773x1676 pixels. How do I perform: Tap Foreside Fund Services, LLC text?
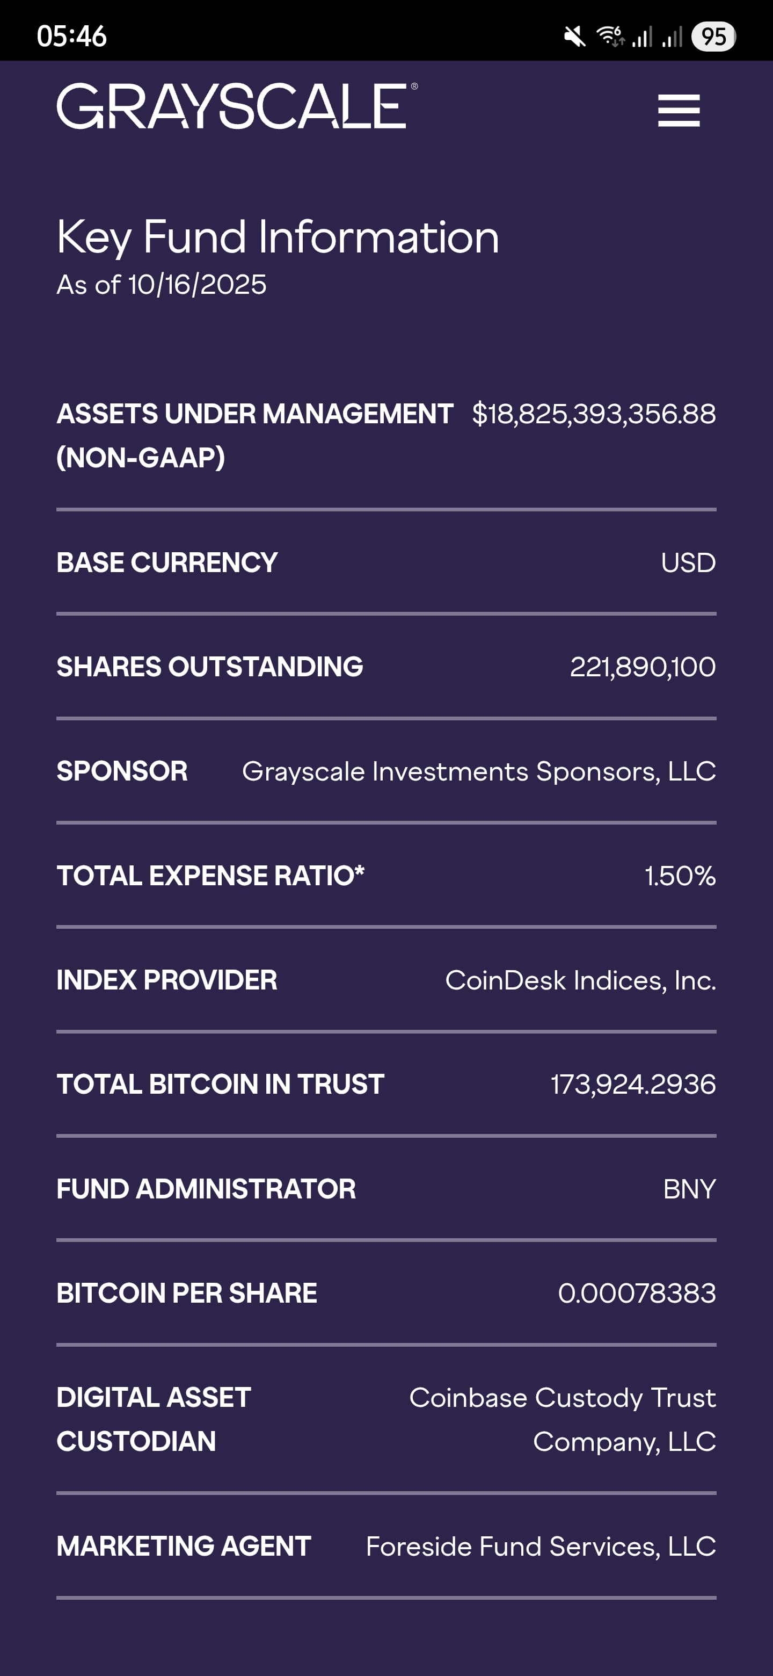(x=540, y=1547)
